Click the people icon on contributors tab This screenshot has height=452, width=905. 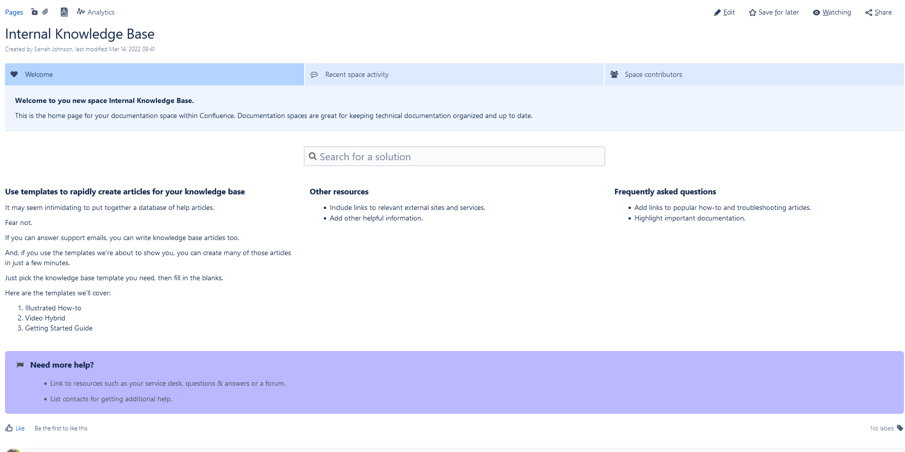point(614,74)
